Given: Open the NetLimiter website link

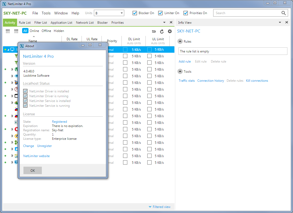Looking at the screenshot, I should click(x=36, y=156).
